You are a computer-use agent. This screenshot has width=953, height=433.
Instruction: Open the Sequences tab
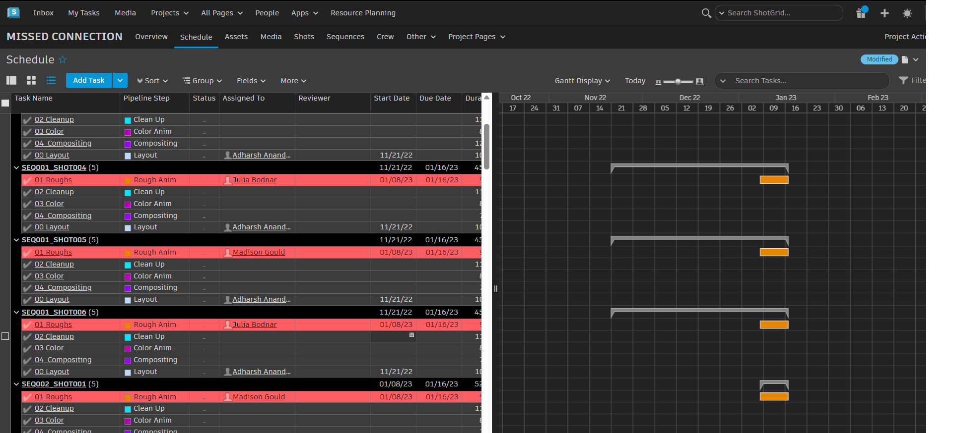(345, 37)
